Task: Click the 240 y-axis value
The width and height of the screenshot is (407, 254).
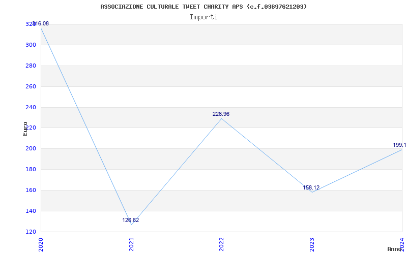Action: (x=31, y=107)
